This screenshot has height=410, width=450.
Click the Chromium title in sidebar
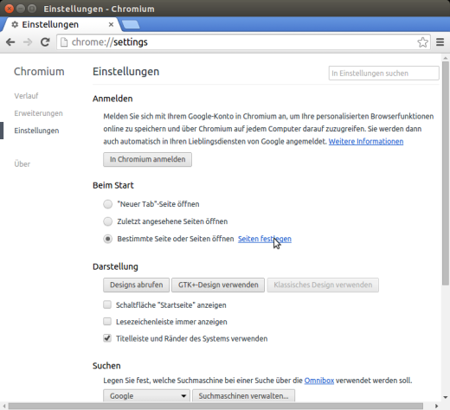tap(39, 72)
